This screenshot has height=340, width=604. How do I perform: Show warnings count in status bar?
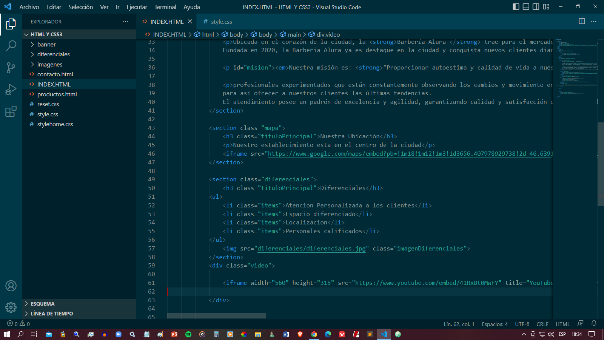coord(25,324)
